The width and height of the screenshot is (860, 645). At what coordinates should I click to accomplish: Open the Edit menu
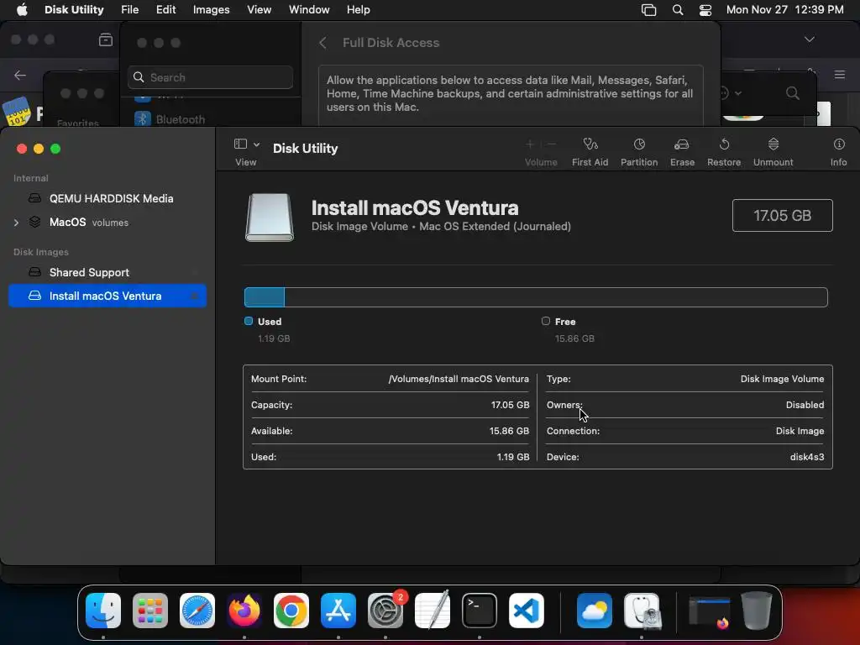tap(165, 10)
